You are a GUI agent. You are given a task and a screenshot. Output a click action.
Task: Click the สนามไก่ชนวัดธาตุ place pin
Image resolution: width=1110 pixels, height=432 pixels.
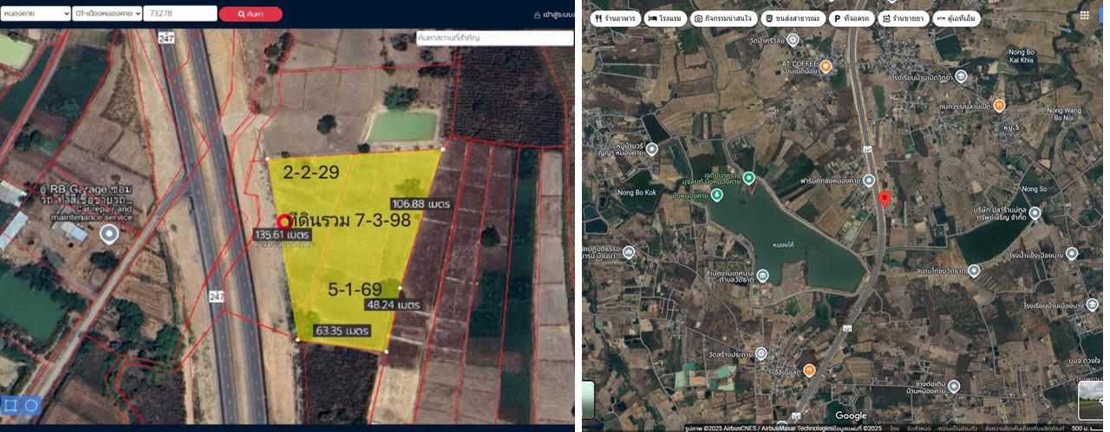[973, 271]
